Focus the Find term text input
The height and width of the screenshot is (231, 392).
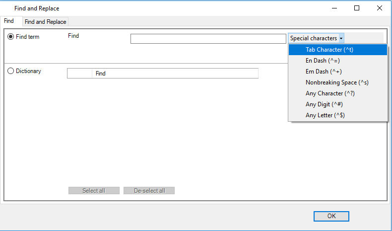(208, 39)
